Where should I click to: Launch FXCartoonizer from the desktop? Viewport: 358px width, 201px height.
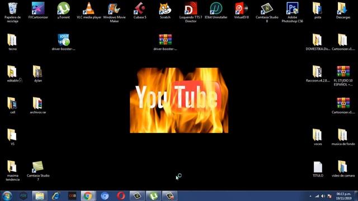[38, 8]
